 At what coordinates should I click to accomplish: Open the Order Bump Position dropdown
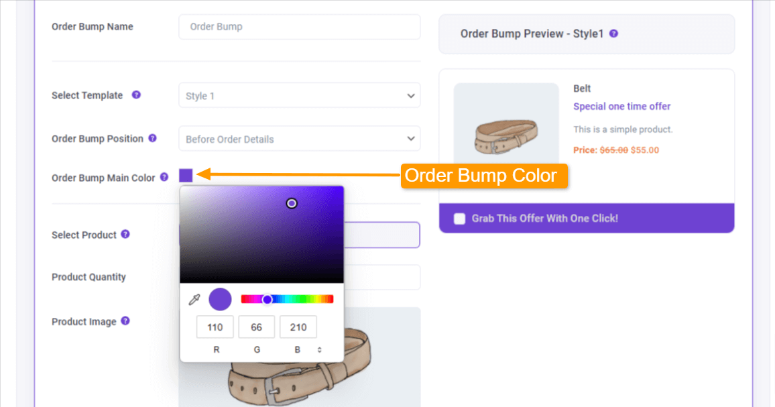click(x=300, y=139)
